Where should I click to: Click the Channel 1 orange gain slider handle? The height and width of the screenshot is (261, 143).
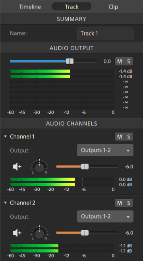tap(85, 166)
